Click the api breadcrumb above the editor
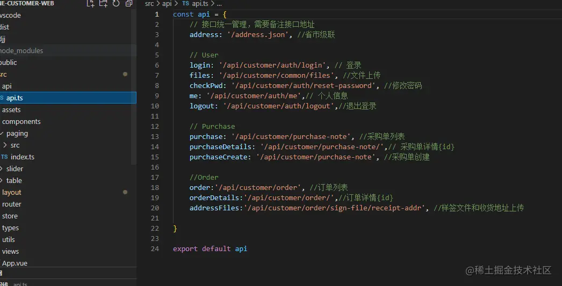This screenshot has height=286, width=562. pos(167,4)
